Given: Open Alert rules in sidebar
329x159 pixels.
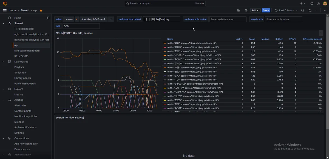Looking at the screenshot, I should (x=20, y=105).
